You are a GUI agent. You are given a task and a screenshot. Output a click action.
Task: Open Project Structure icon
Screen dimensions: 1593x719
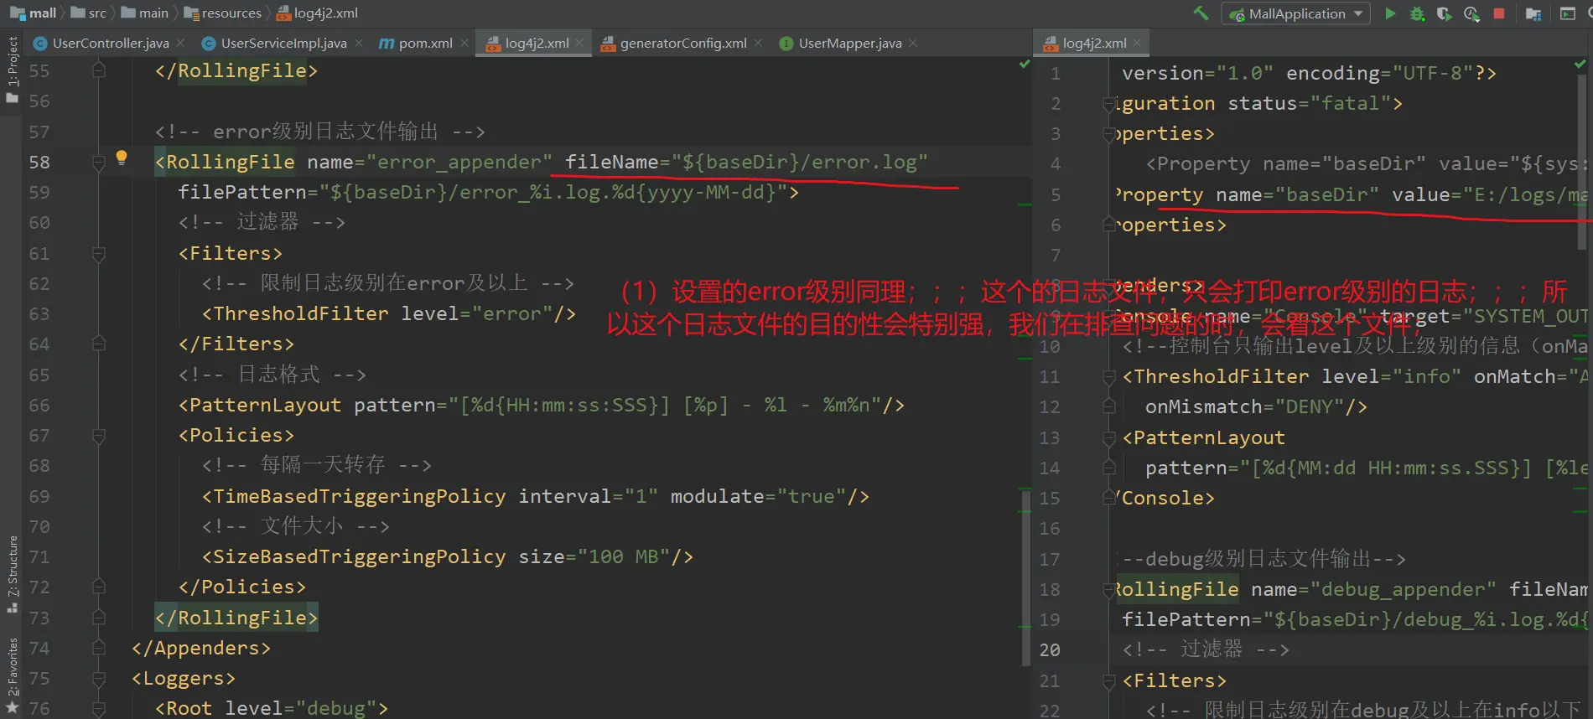[1533, 13]
